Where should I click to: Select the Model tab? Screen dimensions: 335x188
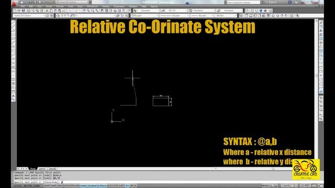(32, 169)
